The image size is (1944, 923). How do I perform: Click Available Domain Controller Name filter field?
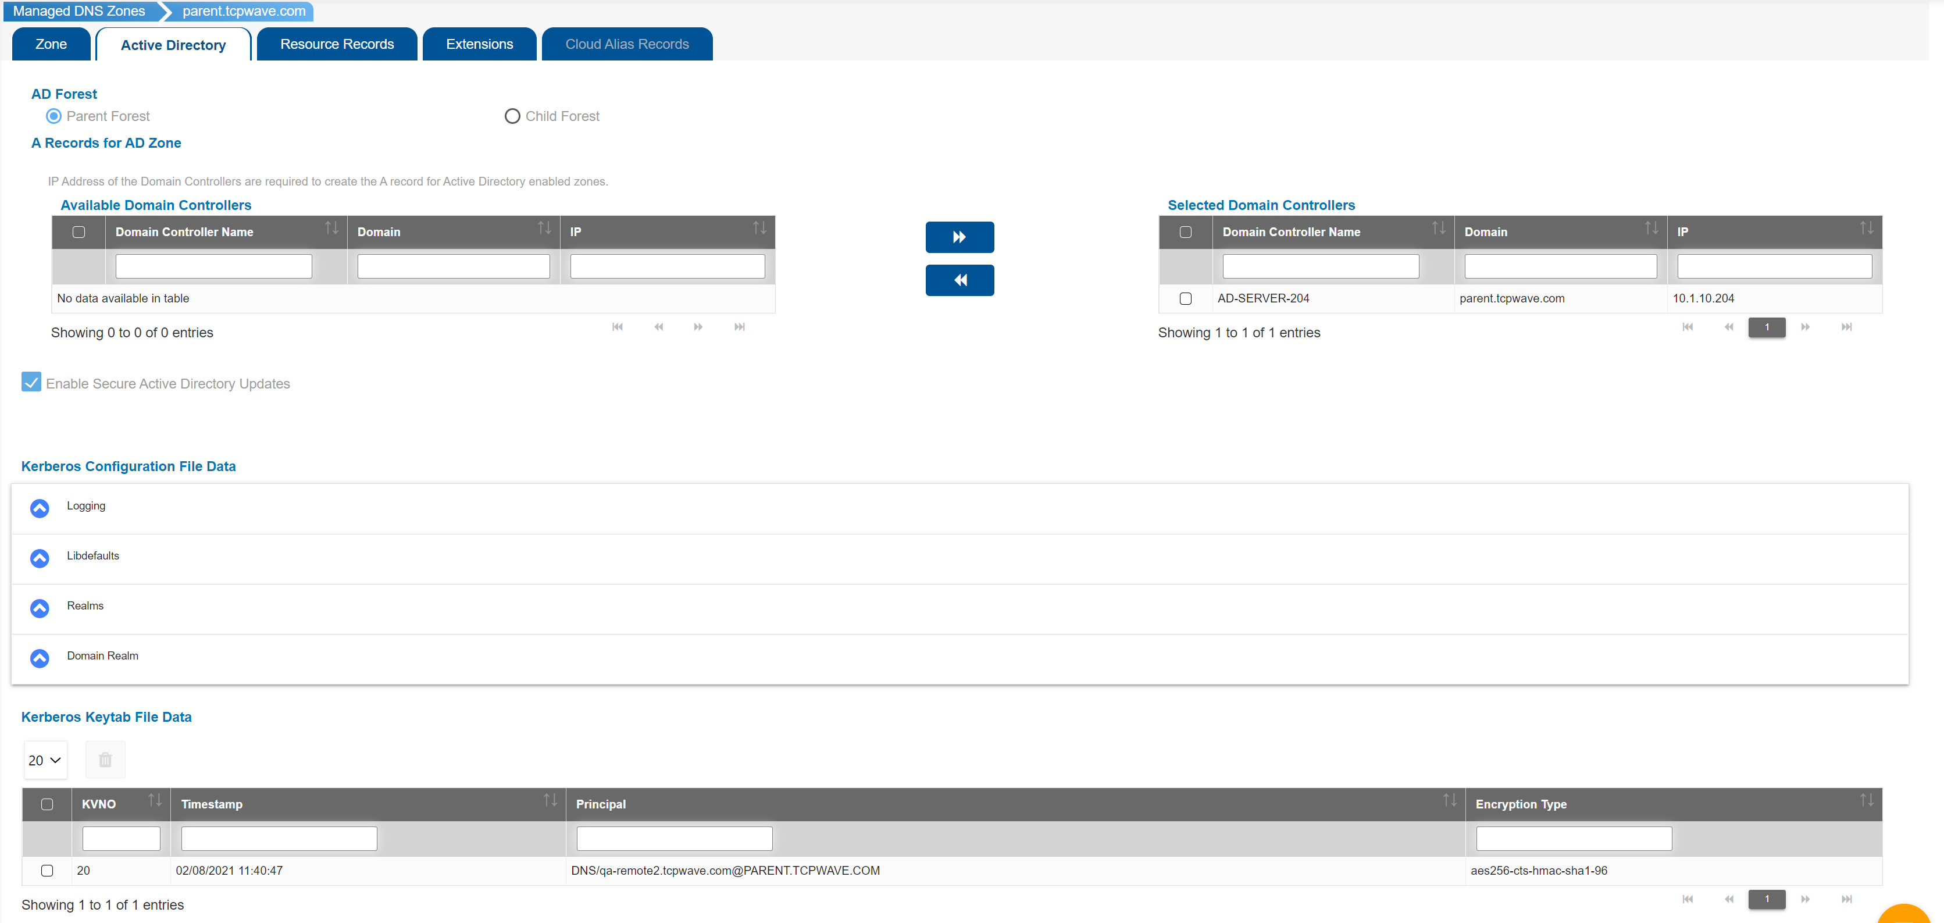point(213,266)
